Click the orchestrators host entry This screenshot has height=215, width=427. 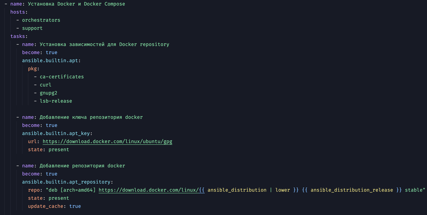(41, 20)
